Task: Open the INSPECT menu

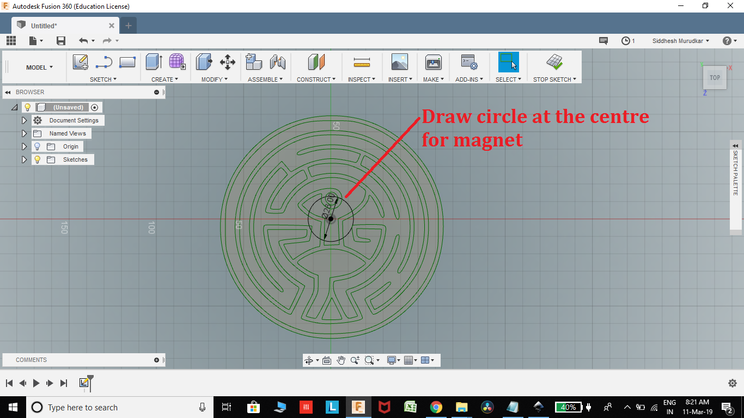Action: coord(362,79)
